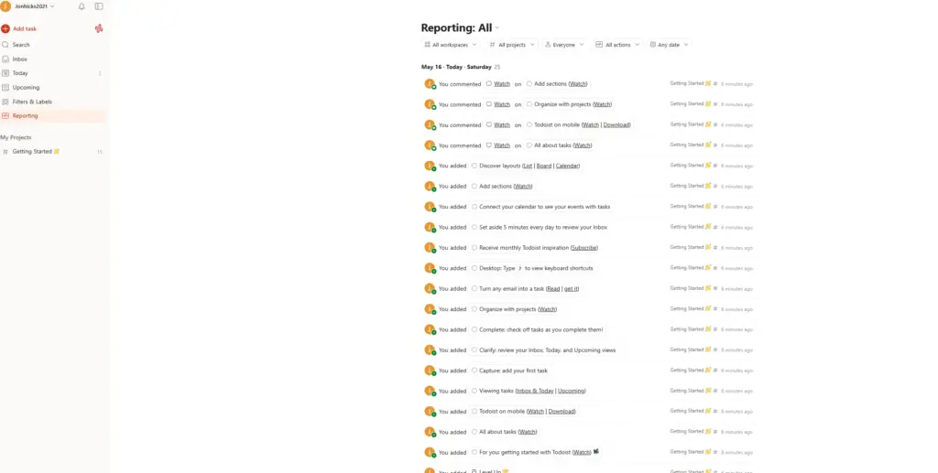Click the Search magnifier icon
Screen dimensions: 938x473
pos(5,45)
